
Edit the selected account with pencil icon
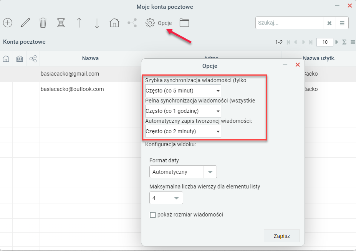point(25,23)
